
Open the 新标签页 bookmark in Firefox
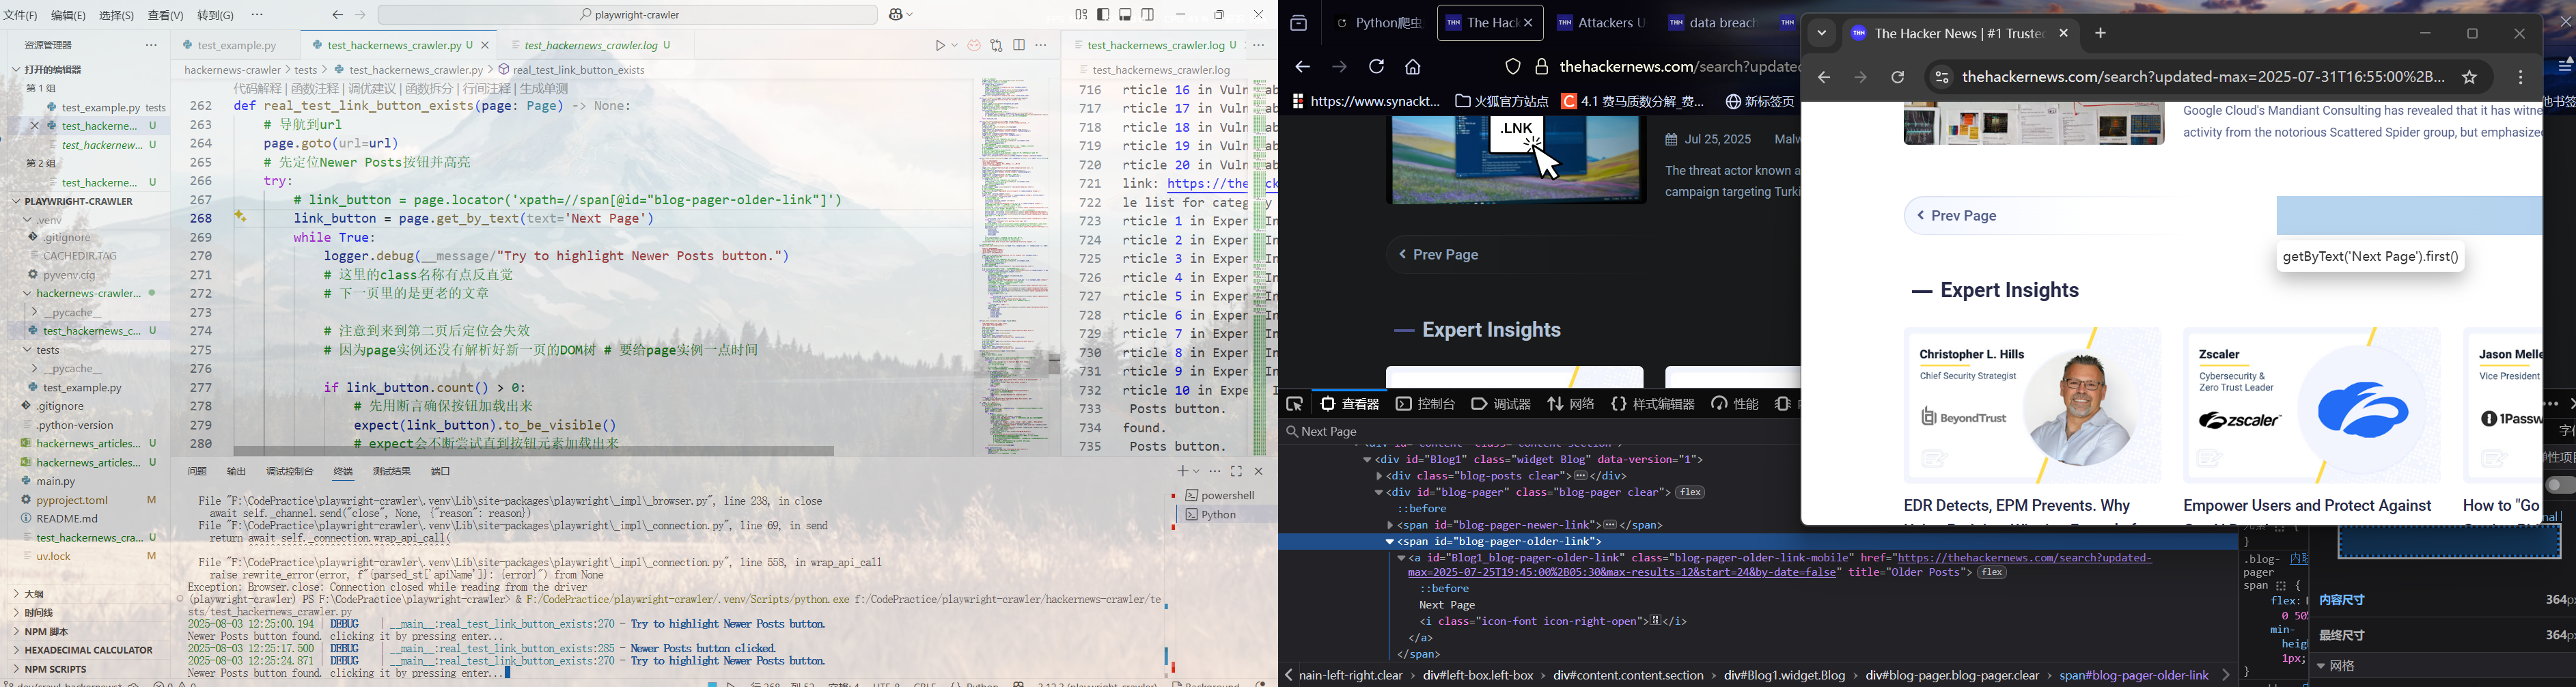(1761, 102)
